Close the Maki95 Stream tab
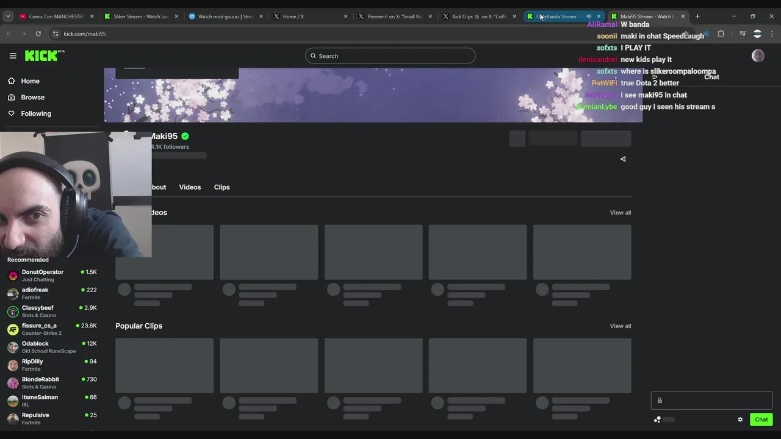The width and height of the screenshot is (781, 439). tap(683, 16)
